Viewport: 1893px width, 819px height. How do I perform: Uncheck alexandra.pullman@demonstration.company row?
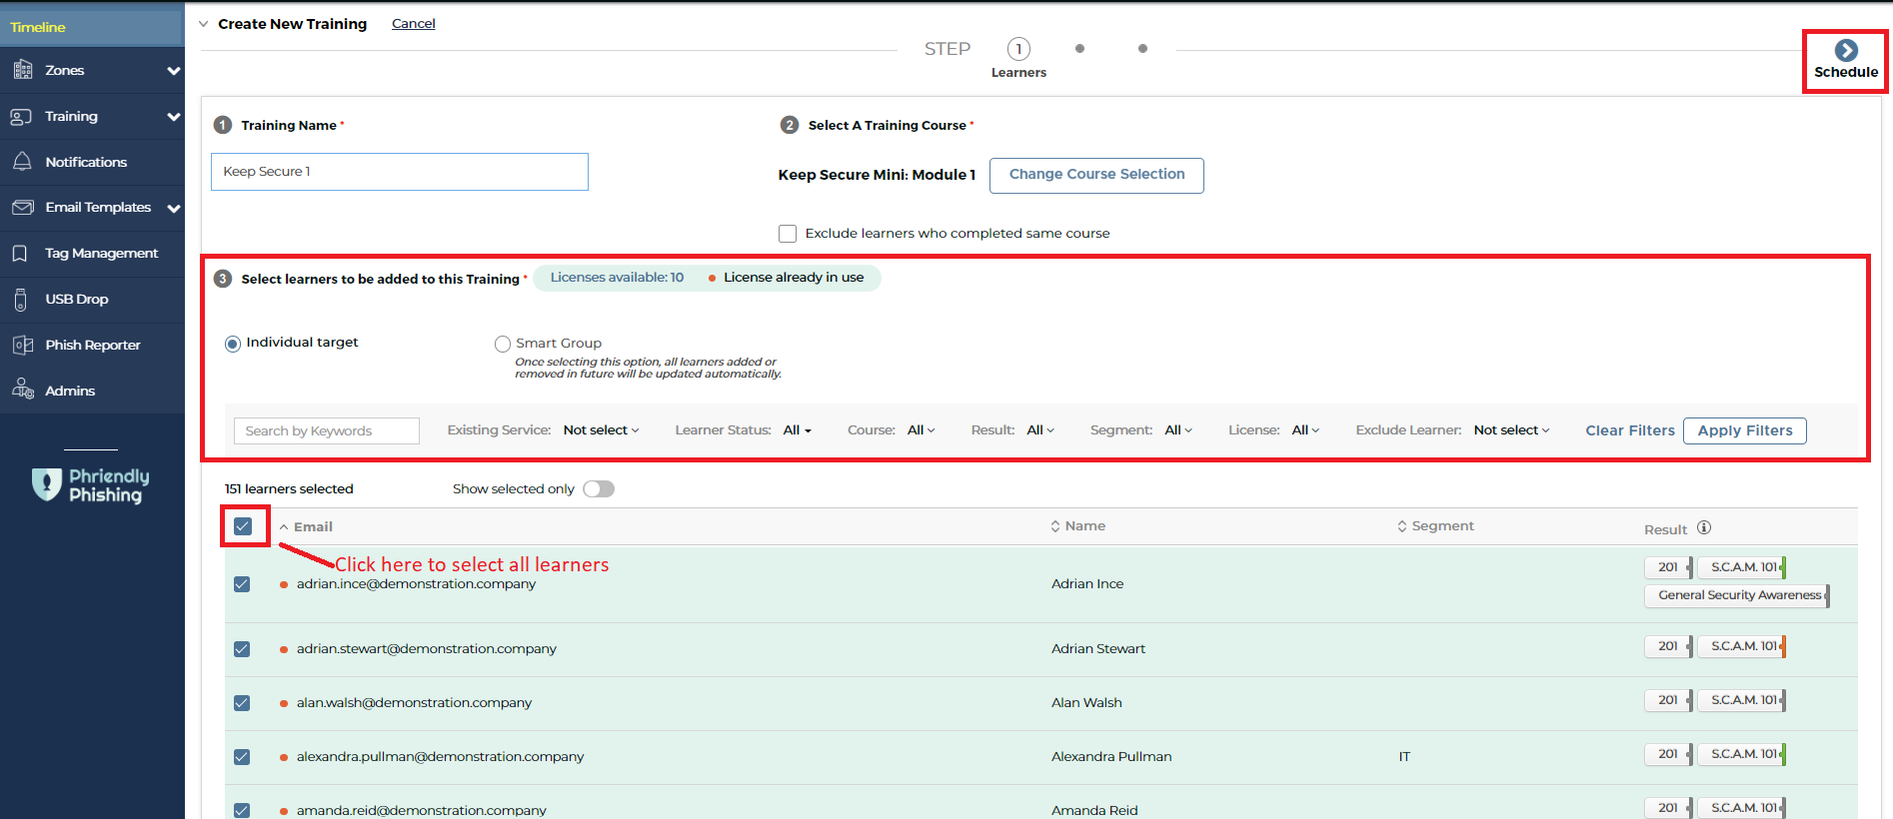pos(242,757)
